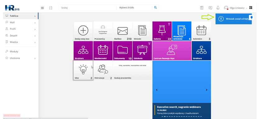The image size is (271, 119).
Task: Open the Pracownicy tile
Action: tap(103, 31)
